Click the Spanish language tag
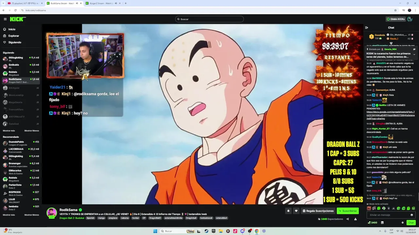 coord(90,218)
